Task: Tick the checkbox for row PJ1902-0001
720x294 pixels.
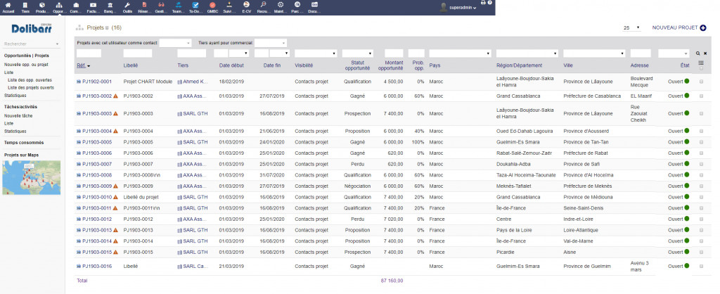Action: pos(701,82)
